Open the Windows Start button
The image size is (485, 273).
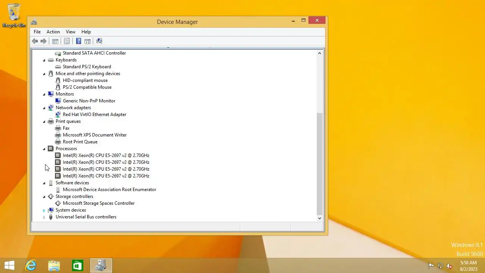tap(9, 265)
